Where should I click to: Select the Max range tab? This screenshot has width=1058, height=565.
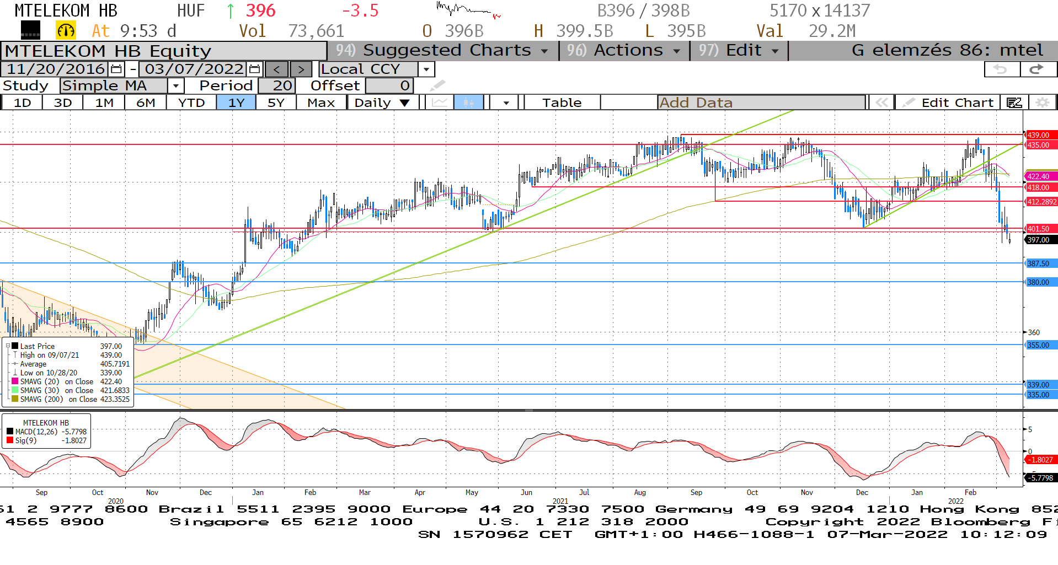pos(321,103)
